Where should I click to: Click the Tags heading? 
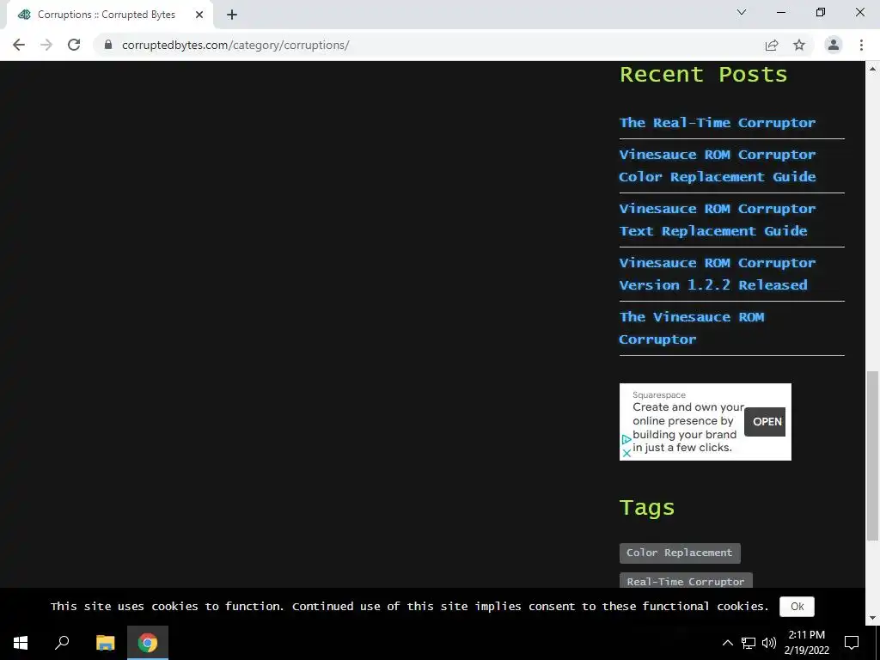646,508
